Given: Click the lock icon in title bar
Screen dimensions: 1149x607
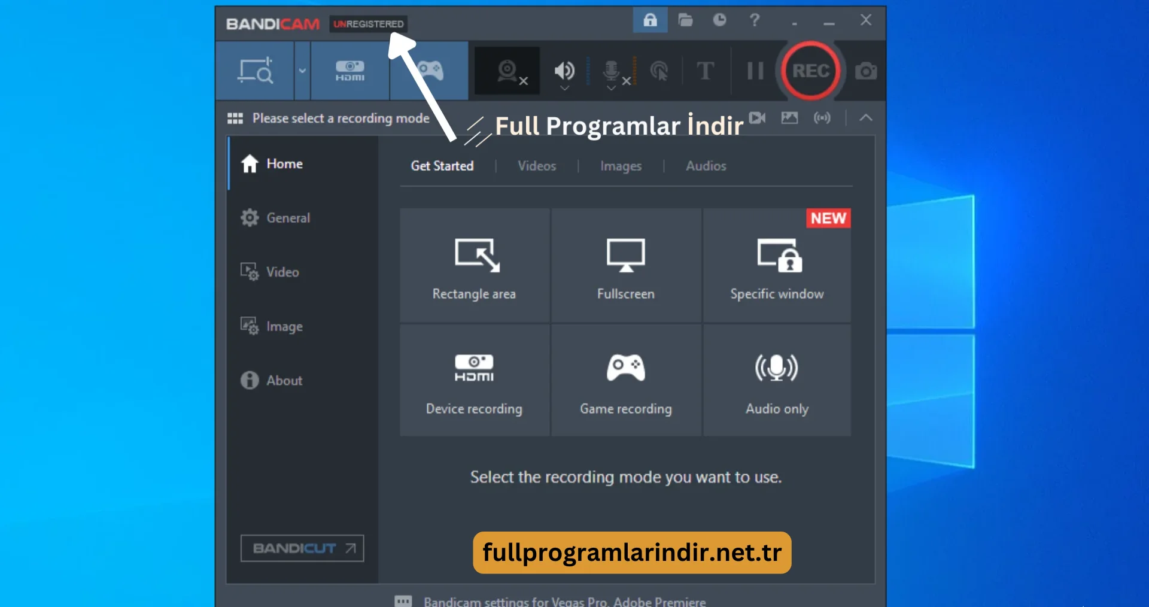Looking at the screenshot, I should click(x=650, y=20).
